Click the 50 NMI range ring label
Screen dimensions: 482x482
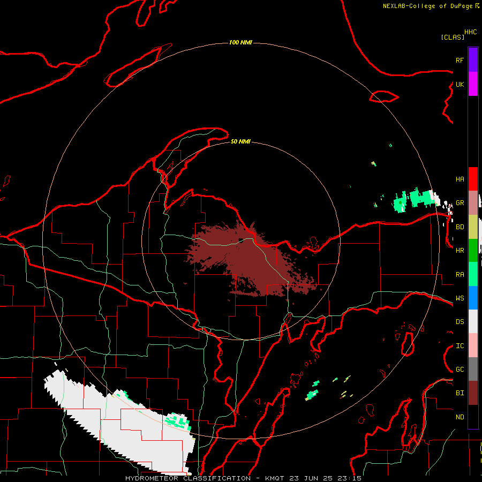(x=240, y=141)
